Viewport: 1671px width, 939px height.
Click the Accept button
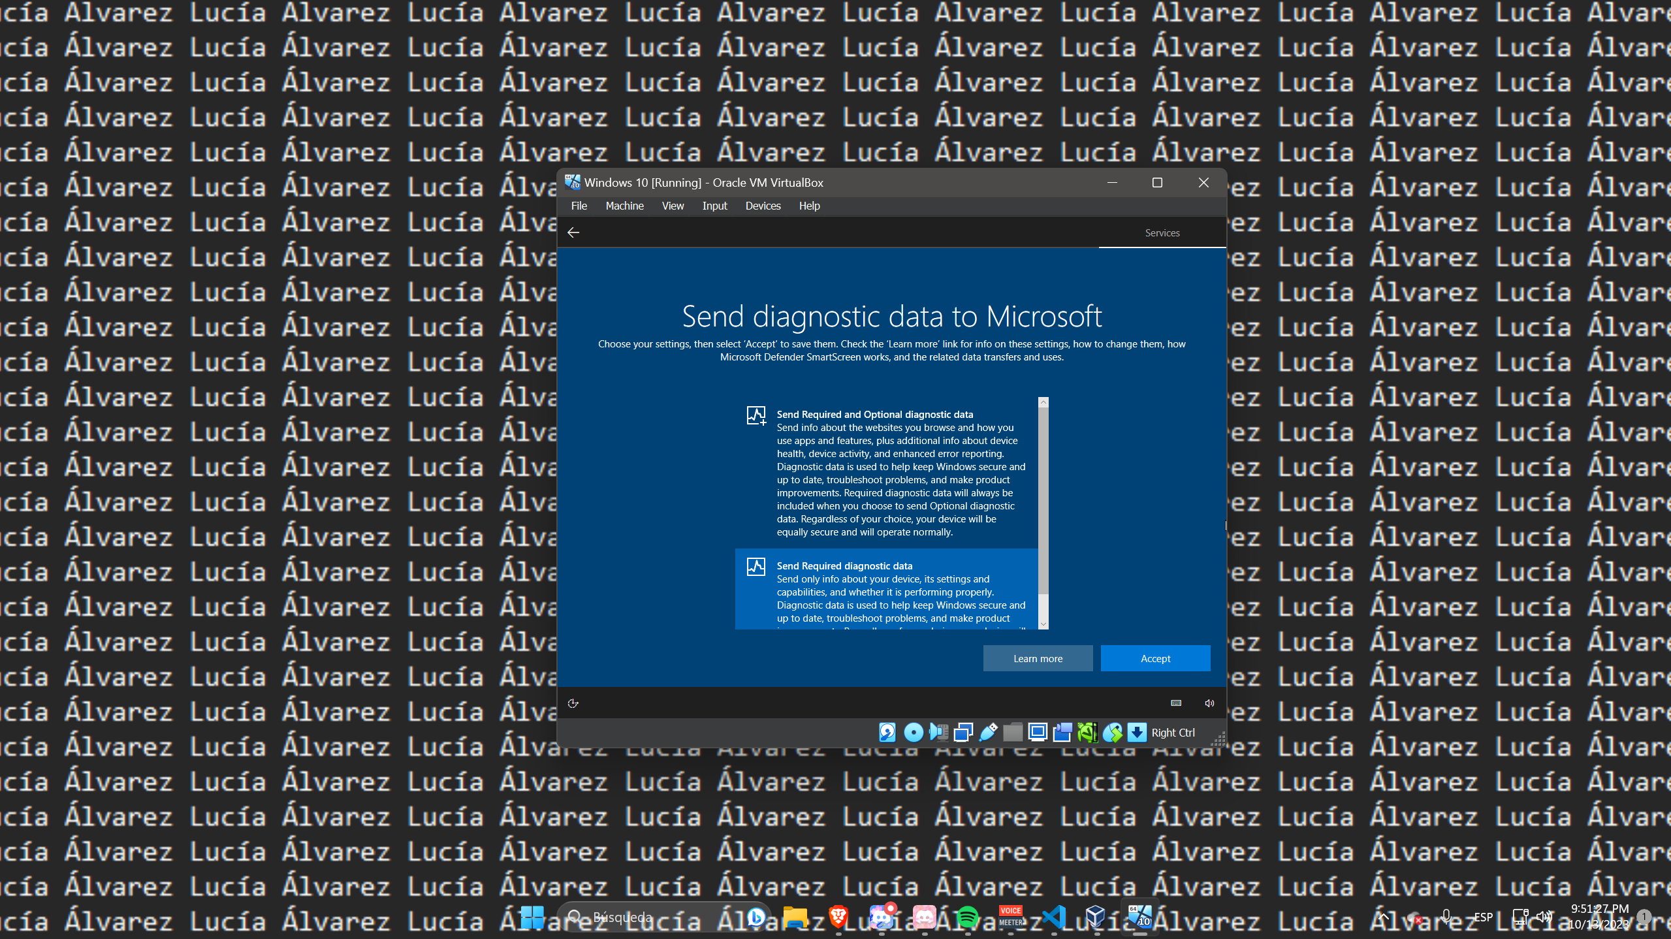(x=1154, y=658)
